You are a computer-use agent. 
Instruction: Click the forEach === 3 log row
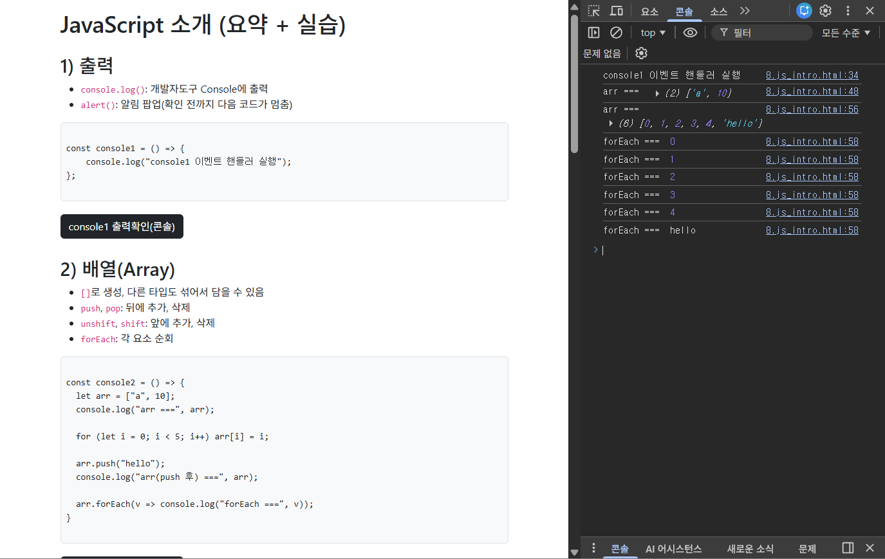pos(731,195)
